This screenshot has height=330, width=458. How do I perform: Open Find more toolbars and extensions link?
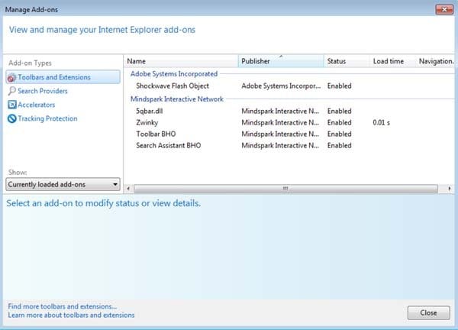click(x=63, y=306)
